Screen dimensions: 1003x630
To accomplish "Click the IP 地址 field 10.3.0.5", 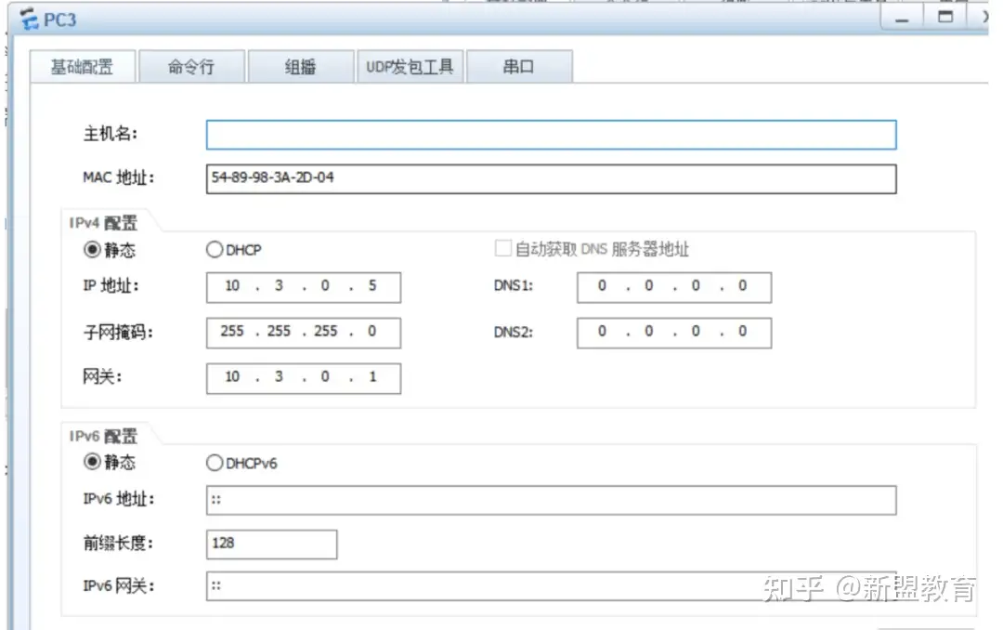I will 303,287.
